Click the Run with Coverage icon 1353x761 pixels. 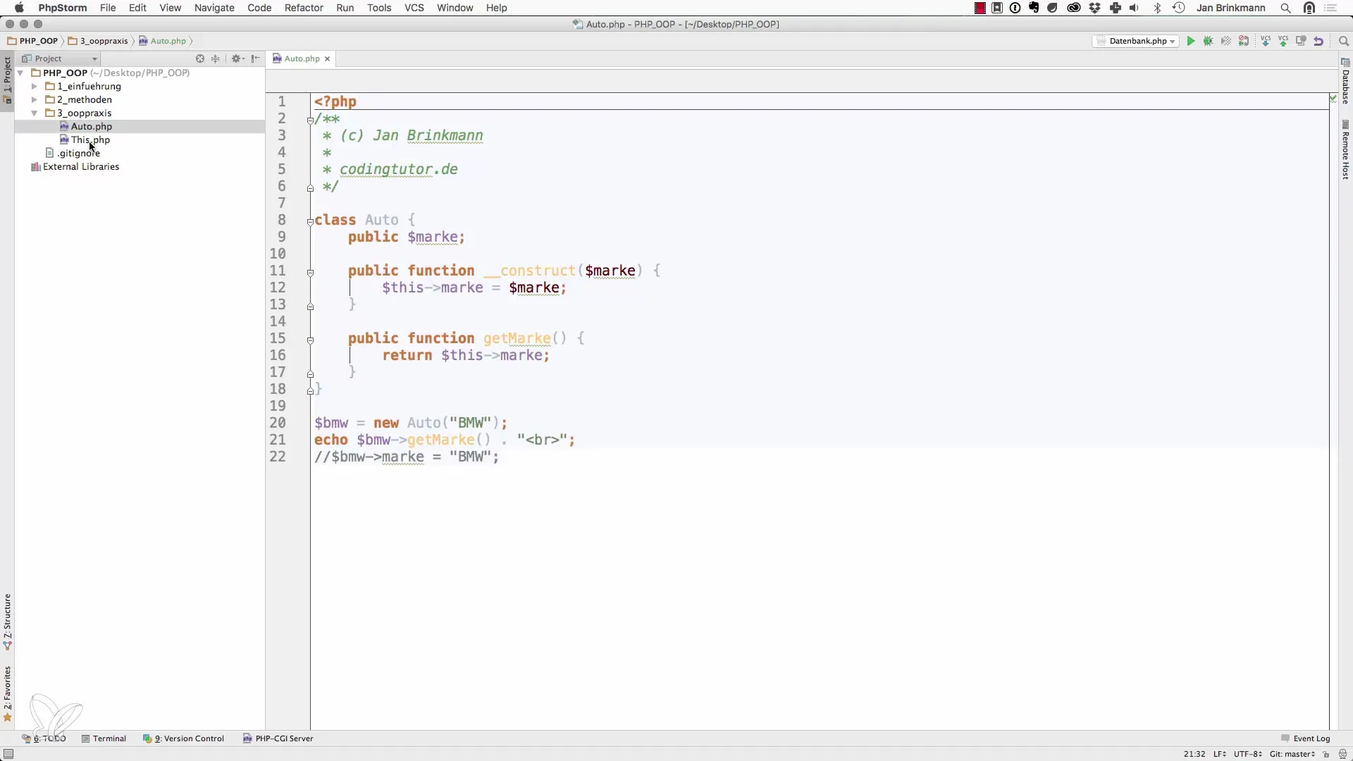1226,42
